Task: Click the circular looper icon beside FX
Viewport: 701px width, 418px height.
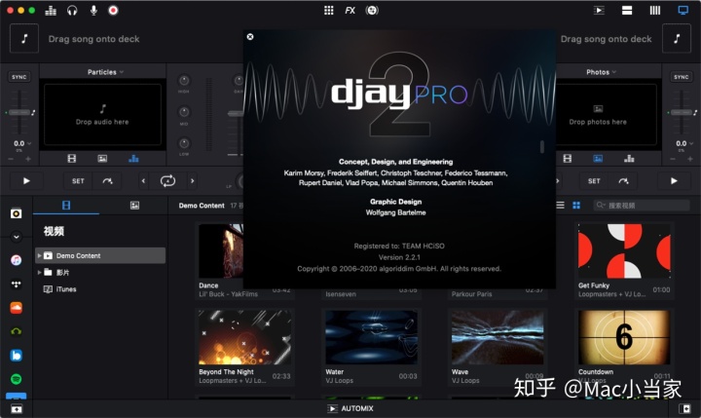Action: (x=372, y=11)
